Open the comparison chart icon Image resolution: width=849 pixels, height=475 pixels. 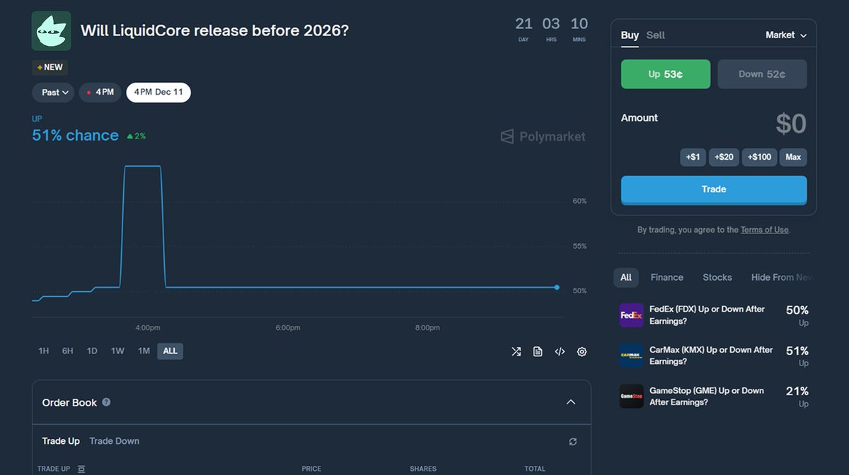[516, 351]
